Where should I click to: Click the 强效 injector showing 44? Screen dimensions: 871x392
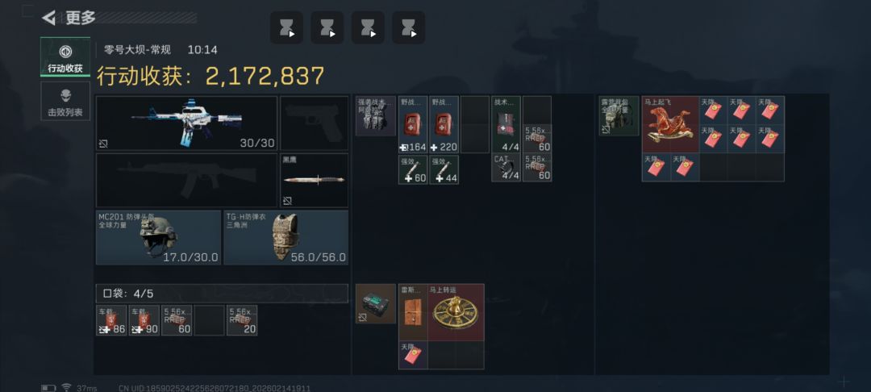pos(444,169)
